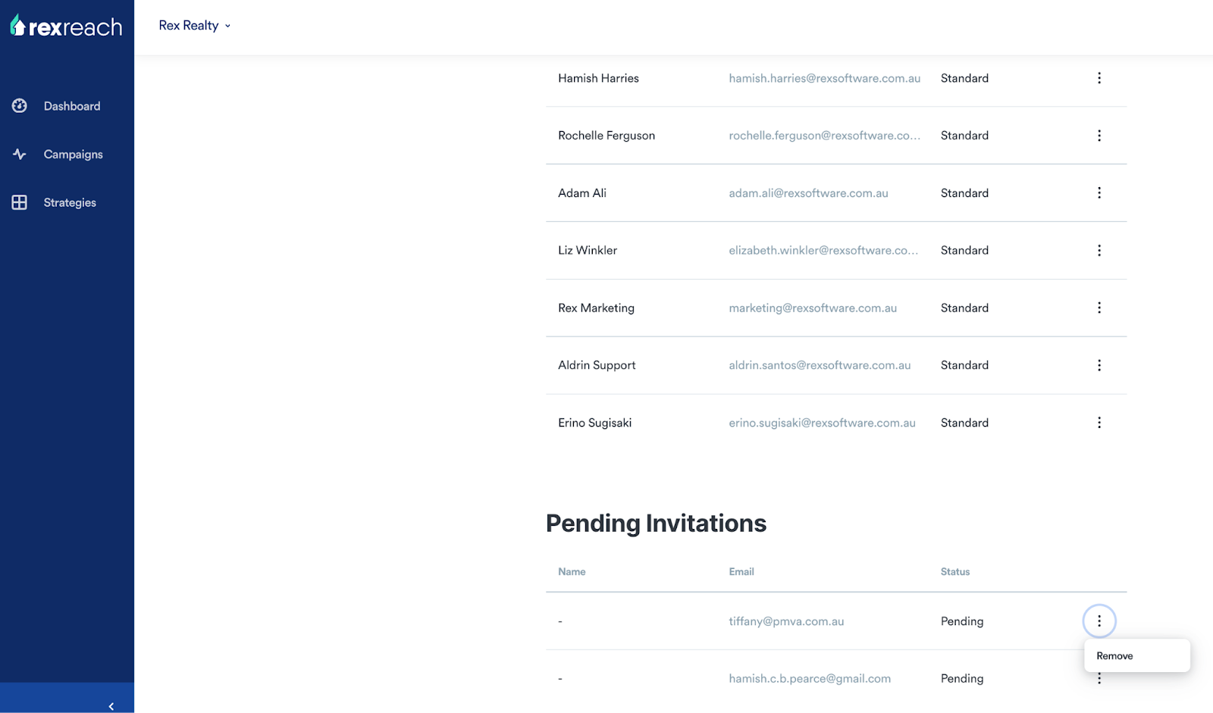1213x713 pixels.
Task: Choose Remove from the popup menu
Action: [1137, 656]
